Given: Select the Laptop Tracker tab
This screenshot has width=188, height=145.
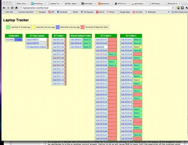Looking at the screenshot, I should click(55, 3).
